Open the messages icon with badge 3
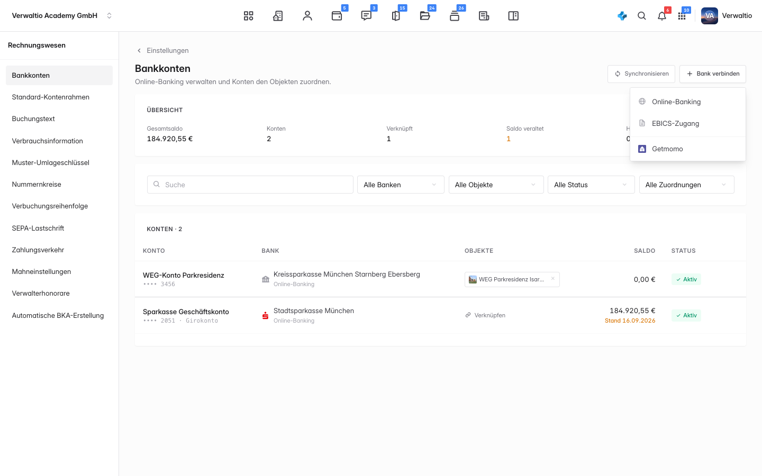 [366, 16]
